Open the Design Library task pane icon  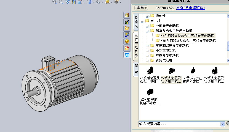coord(127,22)
